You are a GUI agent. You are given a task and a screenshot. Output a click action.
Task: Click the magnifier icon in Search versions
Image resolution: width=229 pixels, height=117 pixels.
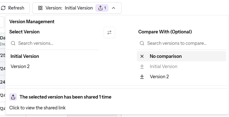tap(13, 43)
